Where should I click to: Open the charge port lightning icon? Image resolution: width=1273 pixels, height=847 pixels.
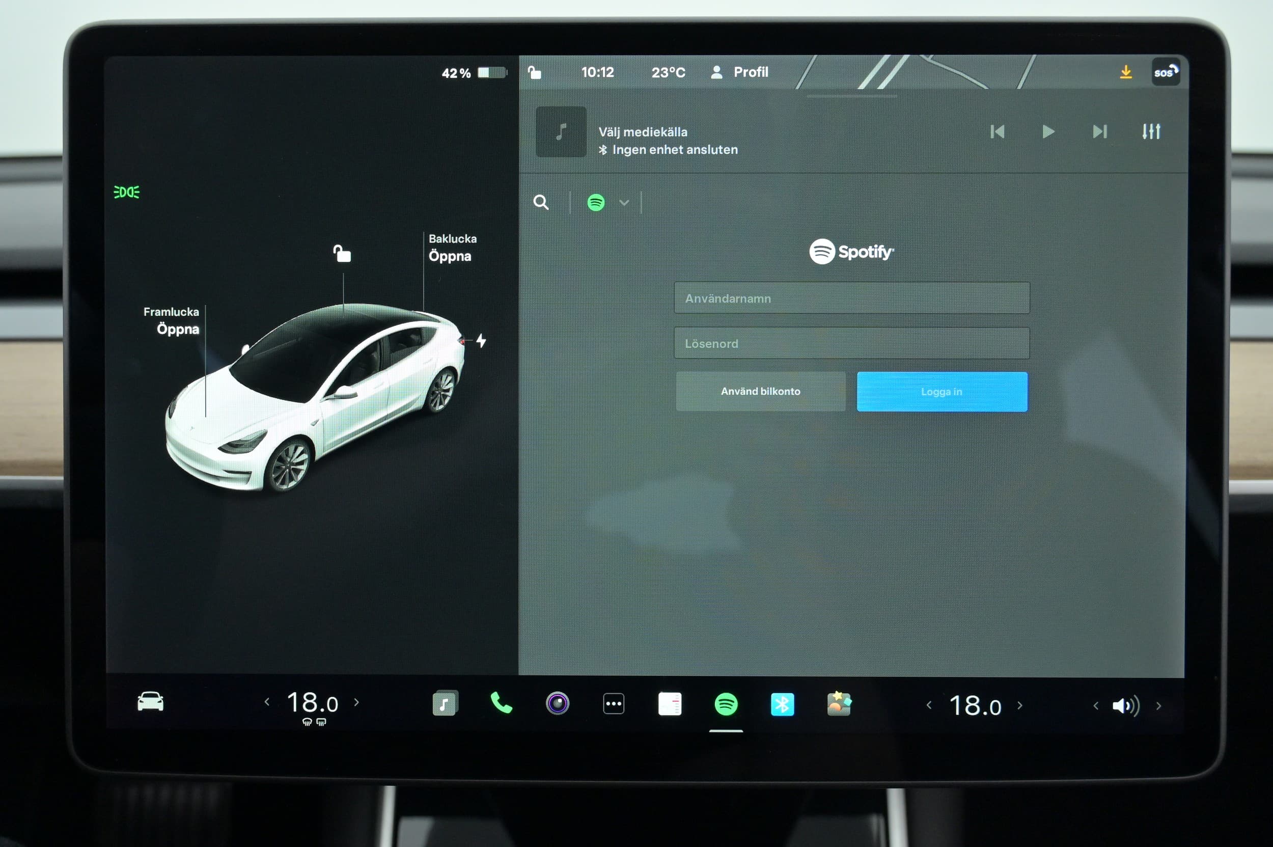pos(481,340)
